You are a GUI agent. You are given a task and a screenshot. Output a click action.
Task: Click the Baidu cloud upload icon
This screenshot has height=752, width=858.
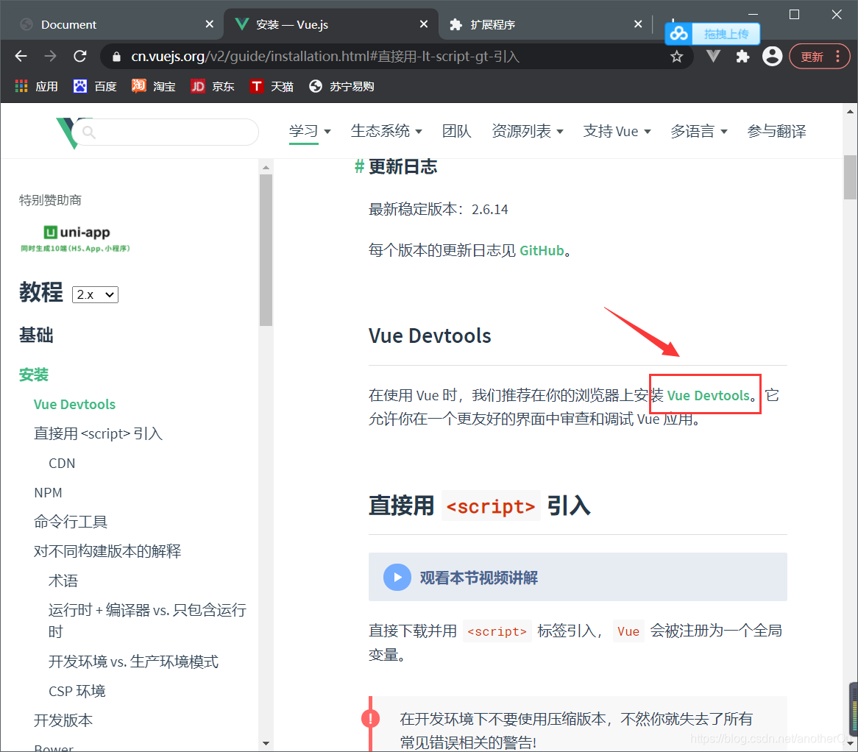tap(678, 34)
